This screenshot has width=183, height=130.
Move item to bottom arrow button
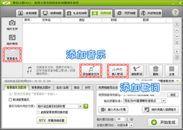pos(177,42)
